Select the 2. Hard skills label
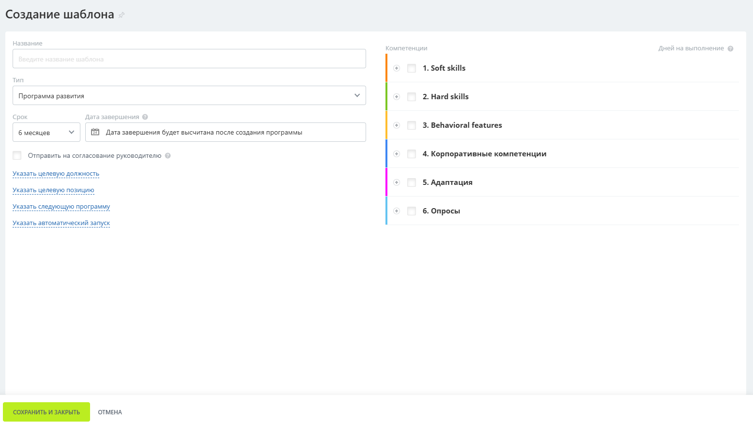This screenshot has height=424, width=753. [446, 97]
